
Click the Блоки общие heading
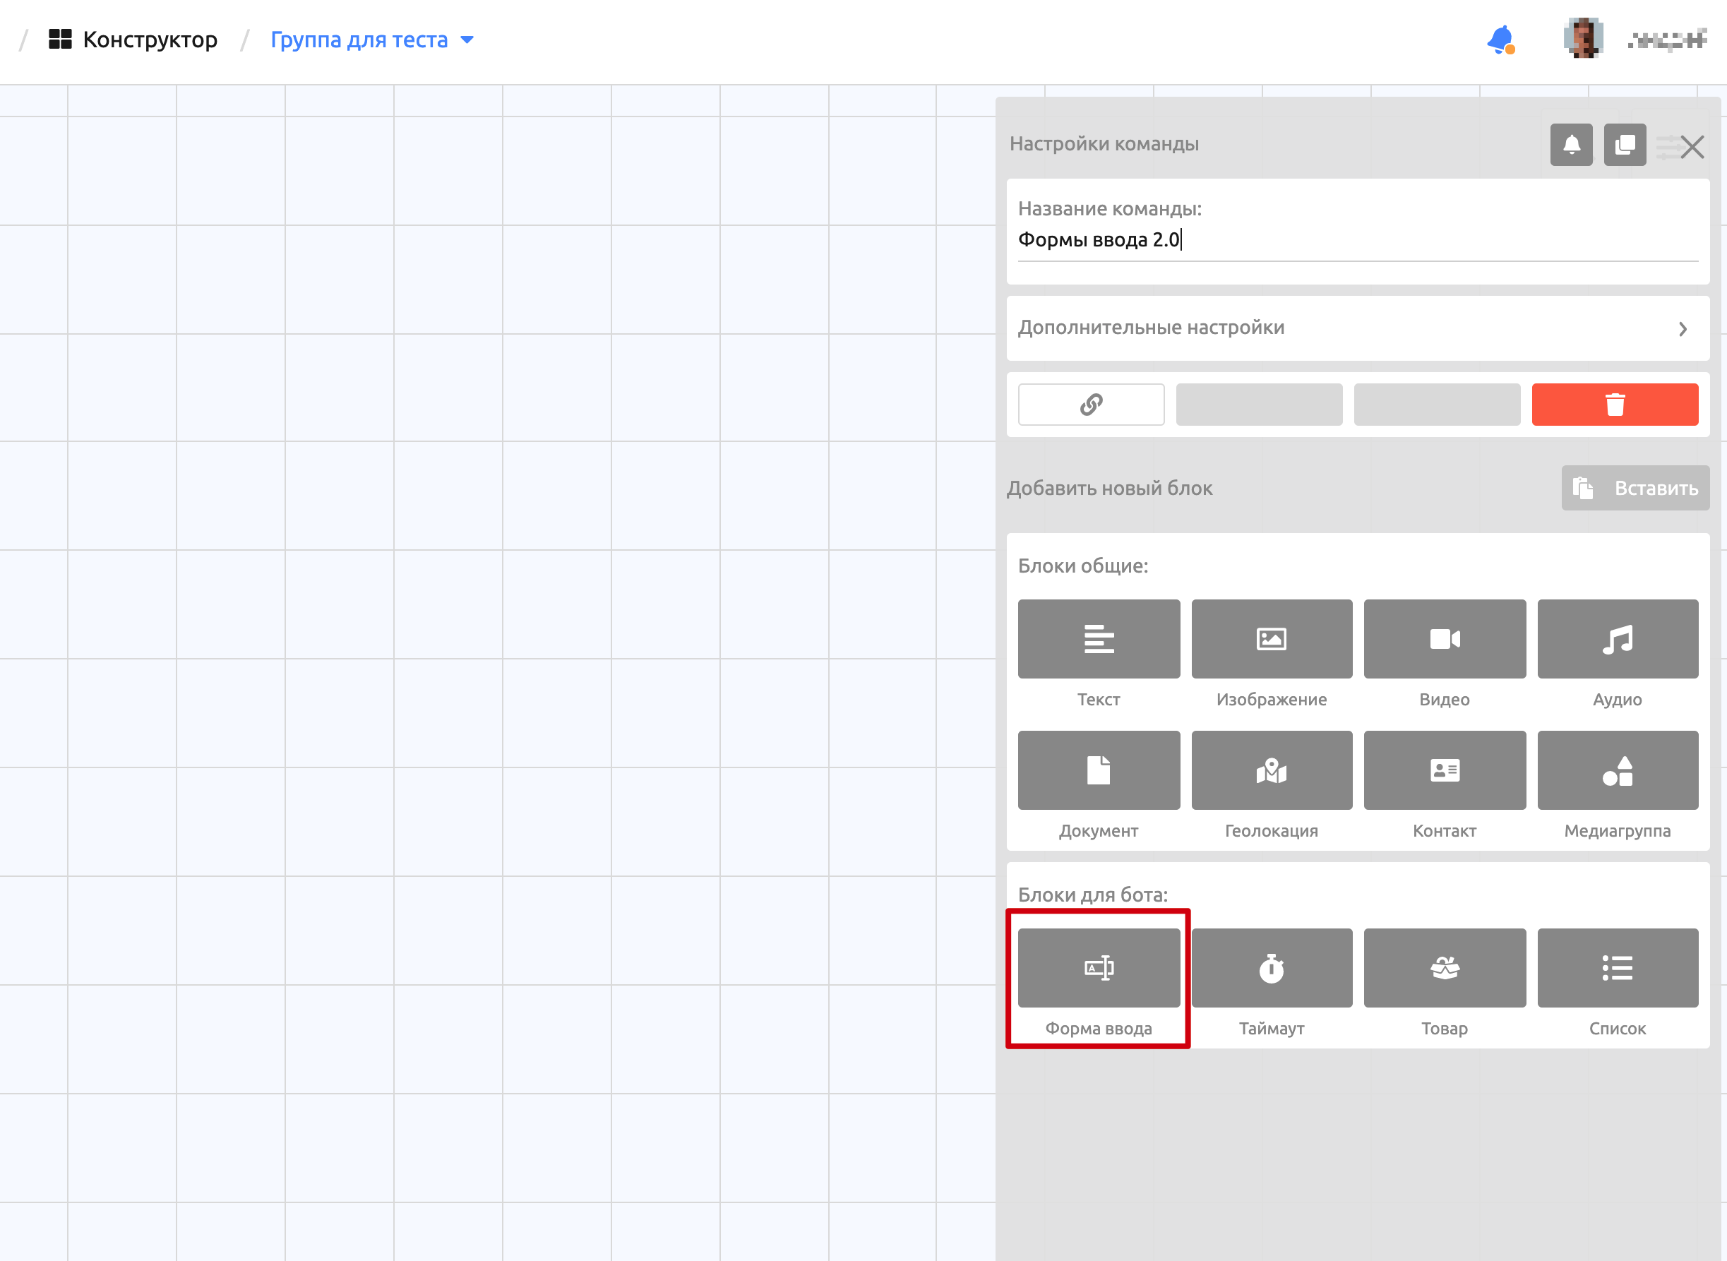coord(1082,566)
